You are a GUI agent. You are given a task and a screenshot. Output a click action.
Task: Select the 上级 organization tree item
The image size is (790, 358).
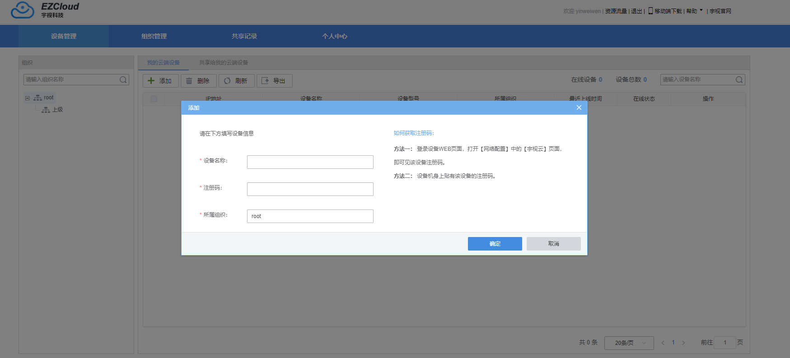(57, 110)
